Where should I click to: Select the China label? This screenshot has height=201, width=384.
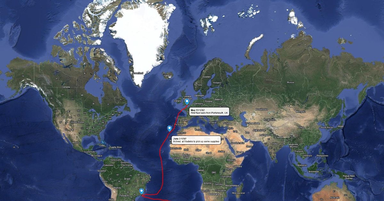(x=301, y=127)
